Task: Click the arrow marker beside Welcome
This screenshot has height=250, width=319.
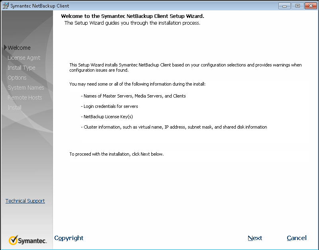Action: pyautogui.click(x=5, y=48)
